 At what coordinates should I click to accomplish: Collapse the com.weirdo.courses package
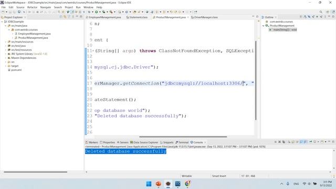click(x=9, y=30)
